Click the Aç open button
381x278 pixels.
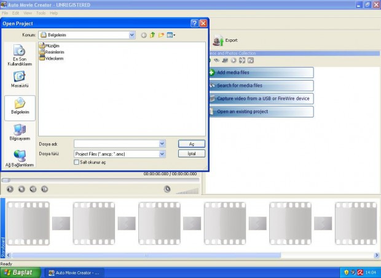[192, 144]
